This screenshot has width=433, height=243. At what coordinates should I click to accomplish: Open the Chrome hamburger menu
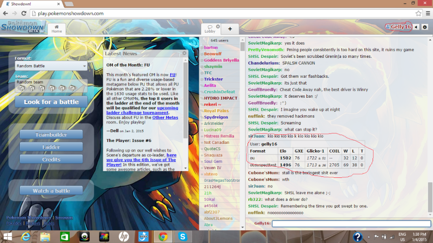point(427,14)
